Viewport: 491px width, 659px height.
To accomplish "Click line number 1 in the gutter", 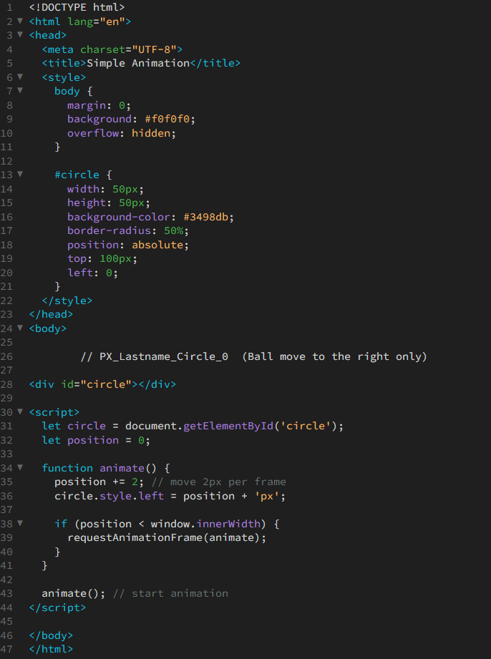I will 10,7.
